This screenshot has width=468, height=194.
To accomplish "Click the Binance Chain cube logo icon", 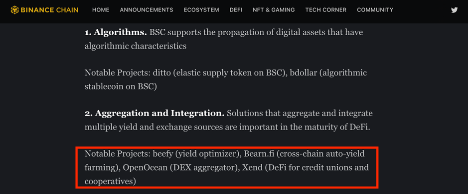I will pos(14,10).
